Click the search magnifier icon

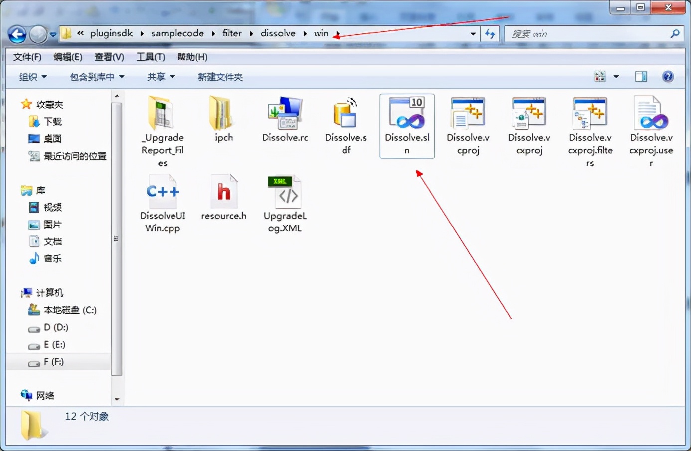675,34
